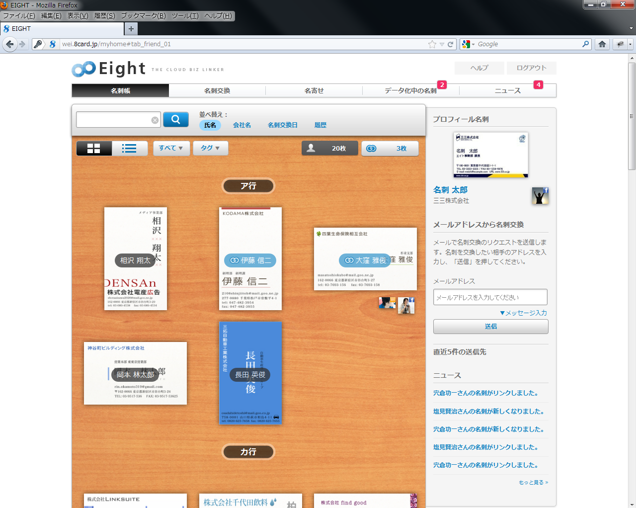636x508 pixels.
Task: Expand the メッセージ入力 section
Action: (523, 313)
